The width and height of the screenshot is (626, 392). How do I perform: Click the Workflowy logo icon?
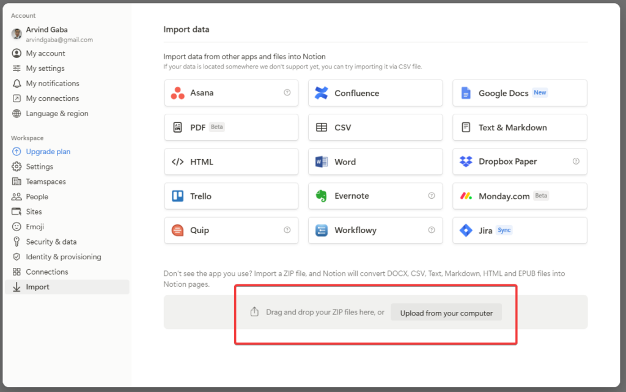click(x=322, y=231)
